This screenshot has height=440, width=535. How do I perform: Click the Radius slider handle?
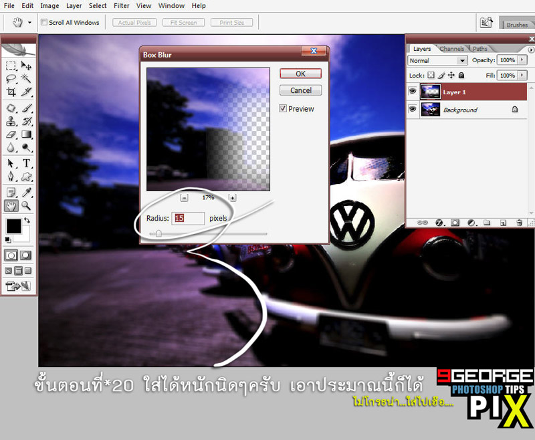[x=158, y=233]
